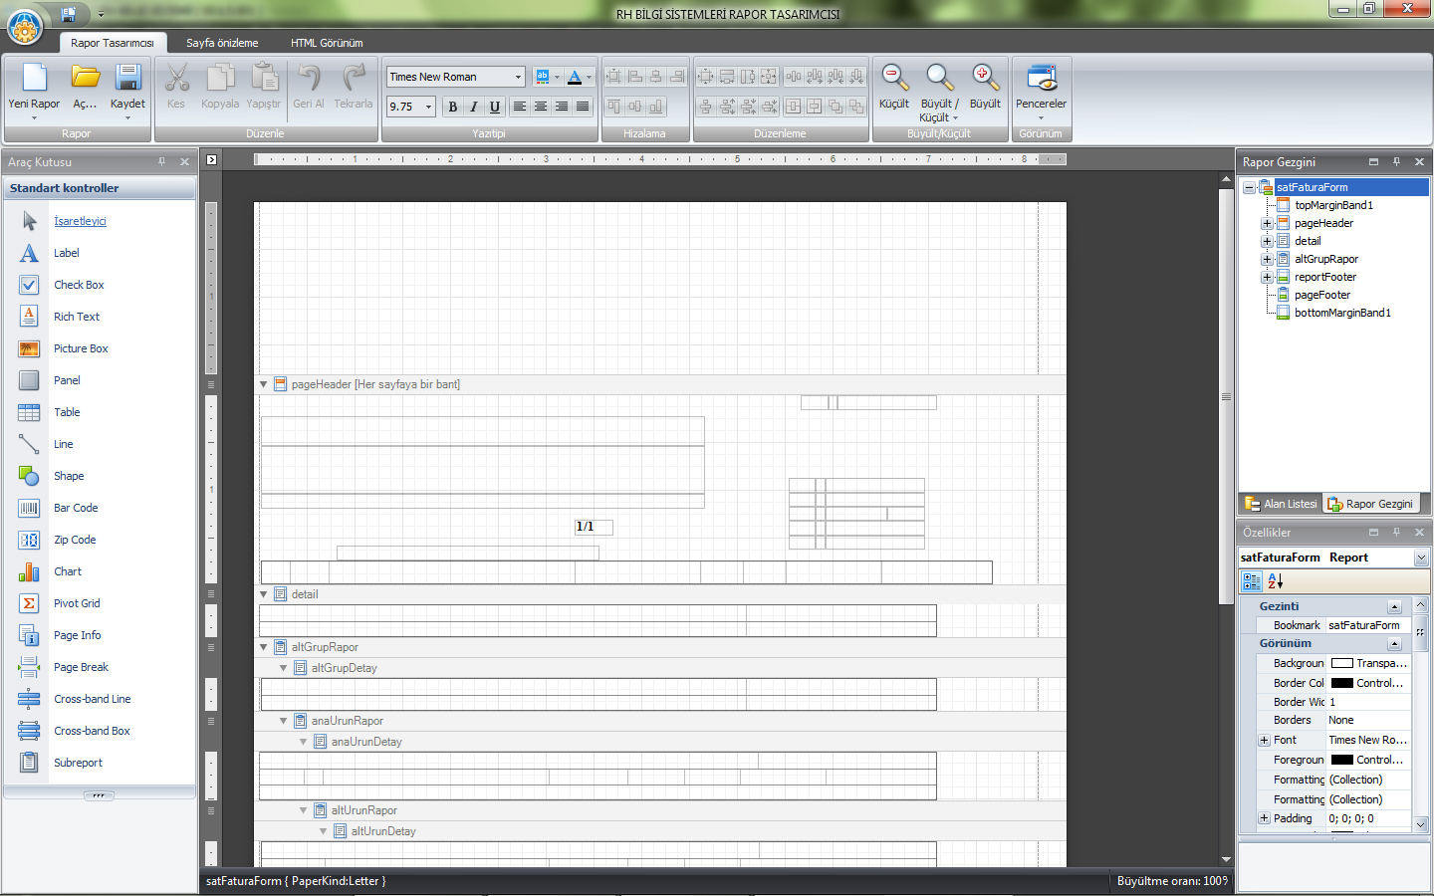1434x896 pixels.
Task: Select the Bar Code control tool
Action: coord(76,508)
